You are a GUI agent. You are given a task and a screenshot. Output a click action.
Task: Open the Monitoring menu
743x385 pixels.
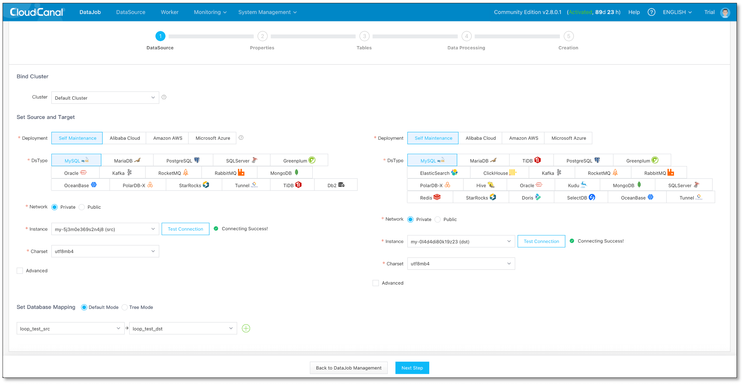210,12
